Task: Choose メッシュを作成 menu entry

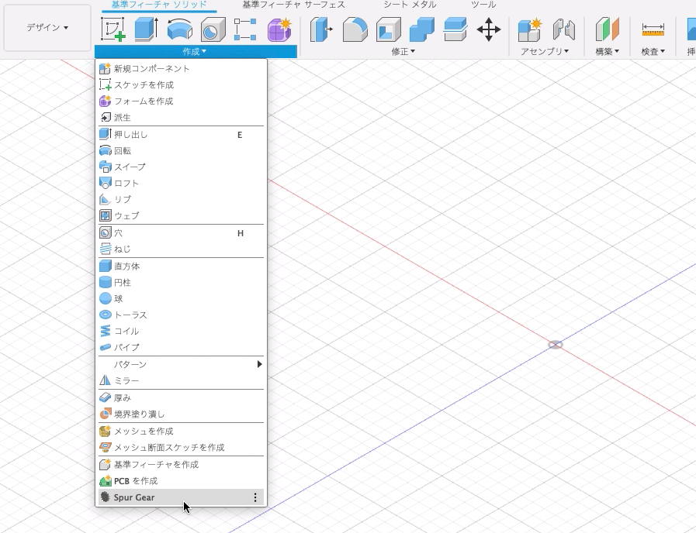Action: tap(181, 431)
